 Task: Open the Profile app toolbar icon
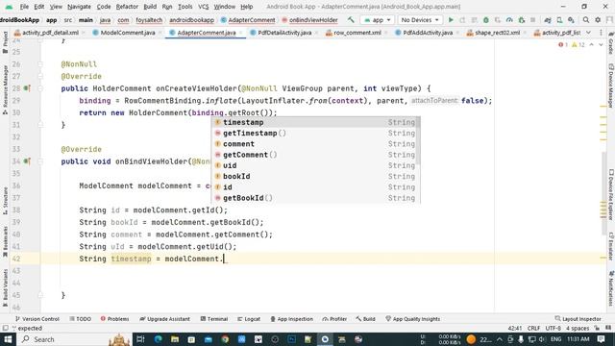[509, 20]
